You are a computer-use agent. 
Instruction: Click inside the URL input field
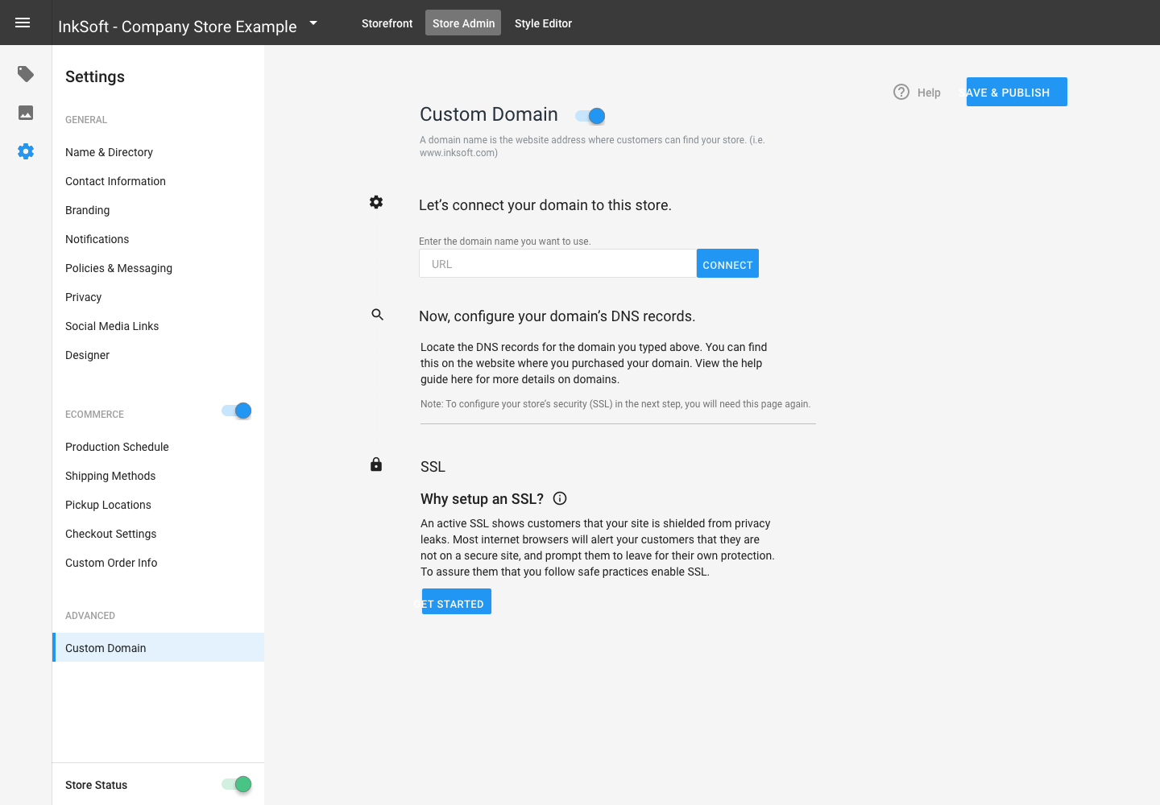point(556,263)
